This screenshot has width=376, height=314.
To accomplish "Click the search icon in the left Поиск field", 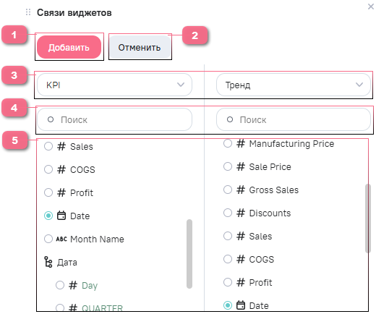I will click(x=51, y=119).
